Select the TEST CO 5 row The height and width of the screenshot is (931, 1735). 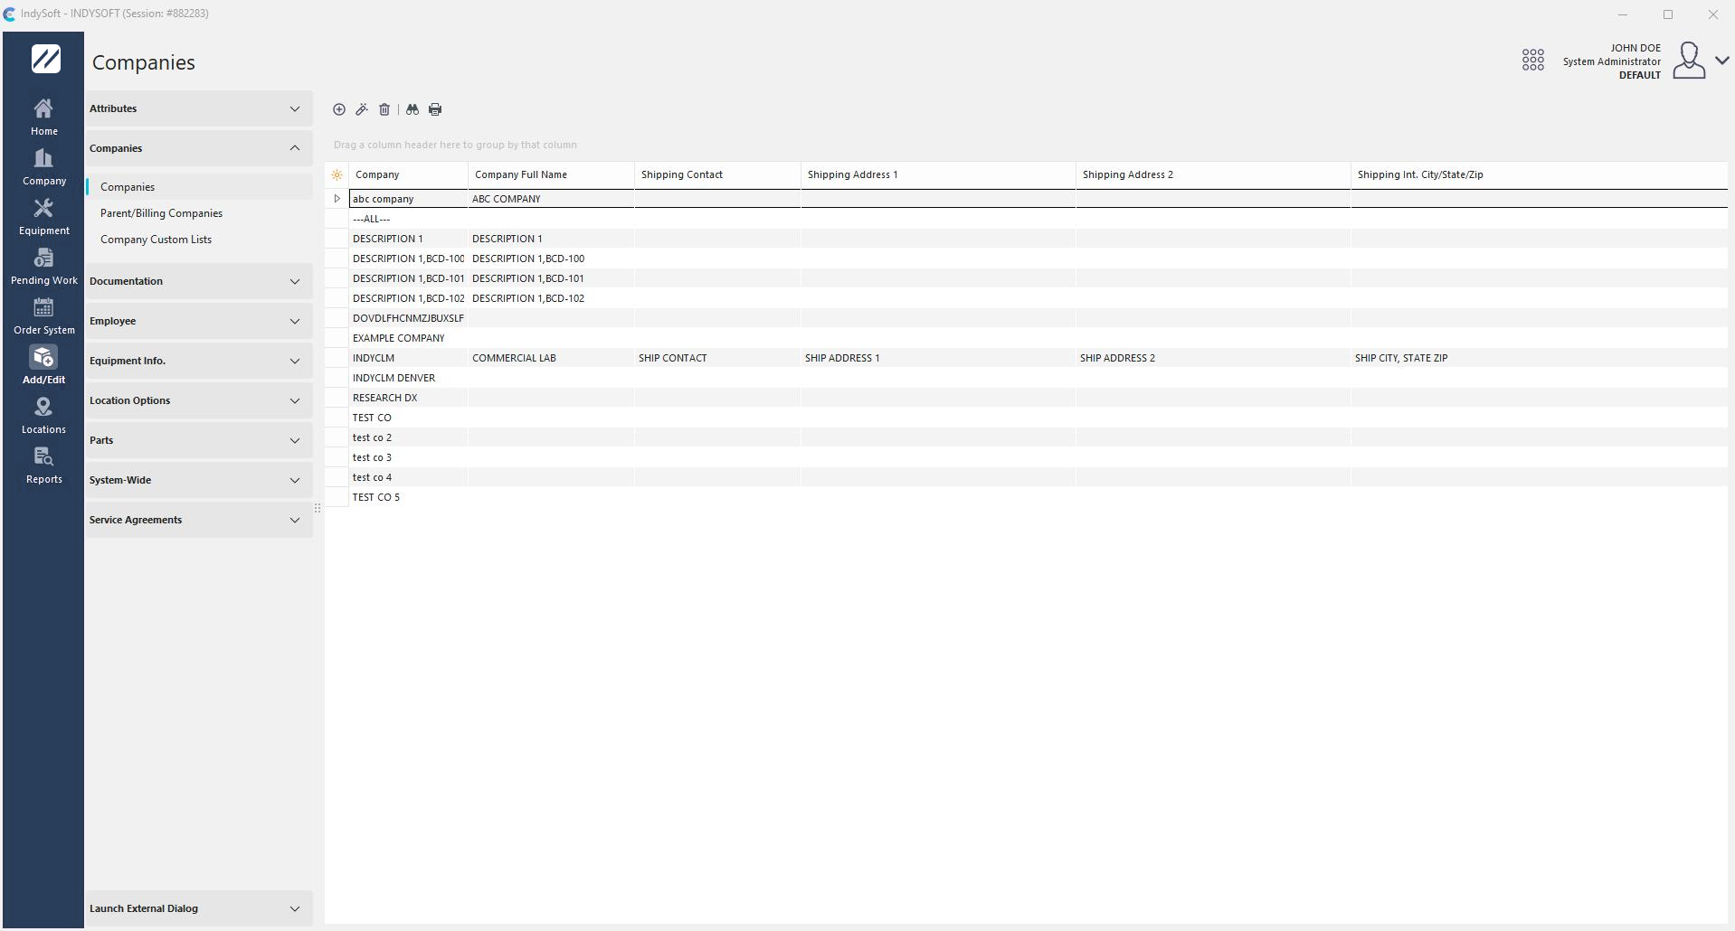[1038, 497]
